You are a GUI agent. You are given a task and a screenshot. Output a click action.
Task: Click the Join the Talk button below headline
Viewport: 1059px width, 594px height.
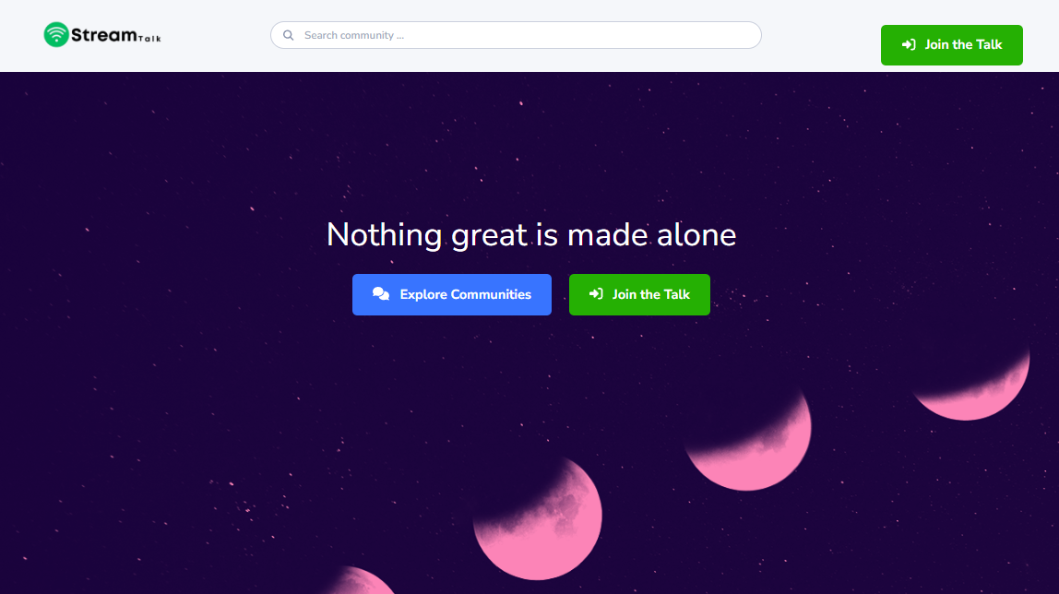click(x=639, y=294)
